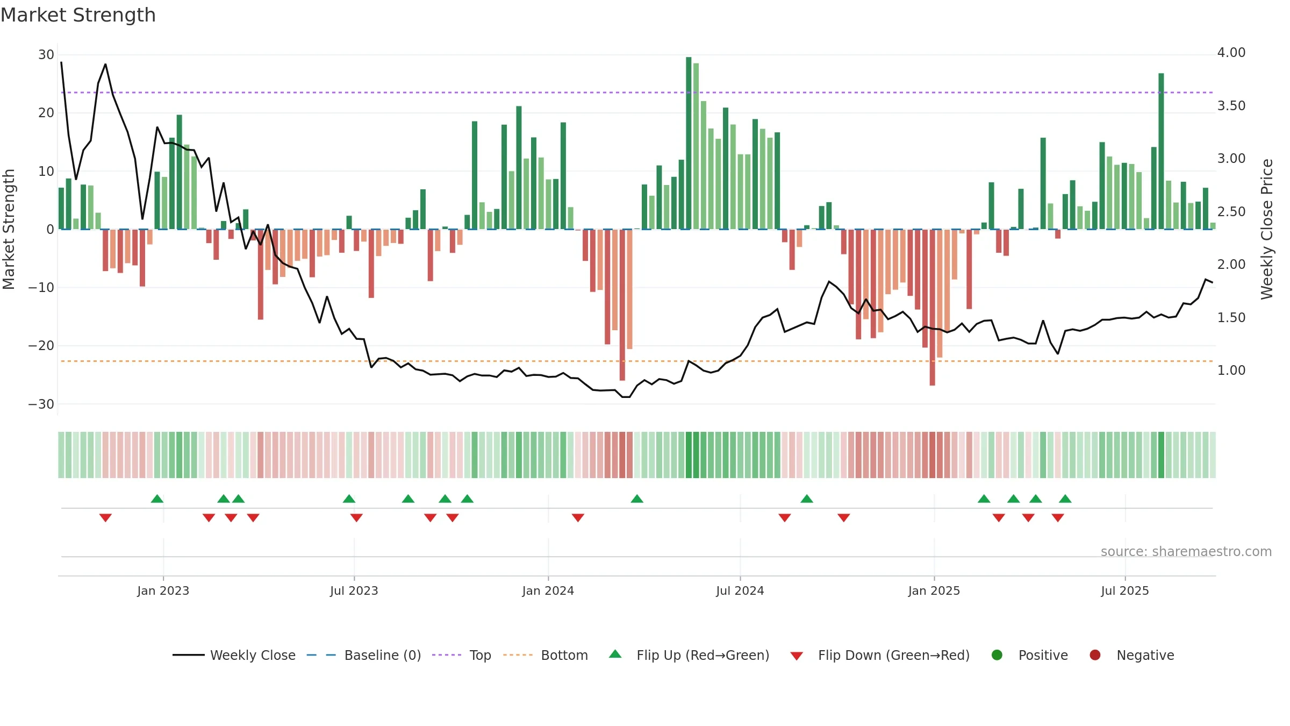Click the red Flip Down triangle legend icon
Image resolution: width=1290 pixels, height=726 pixels.
click(x=797, y=656)
